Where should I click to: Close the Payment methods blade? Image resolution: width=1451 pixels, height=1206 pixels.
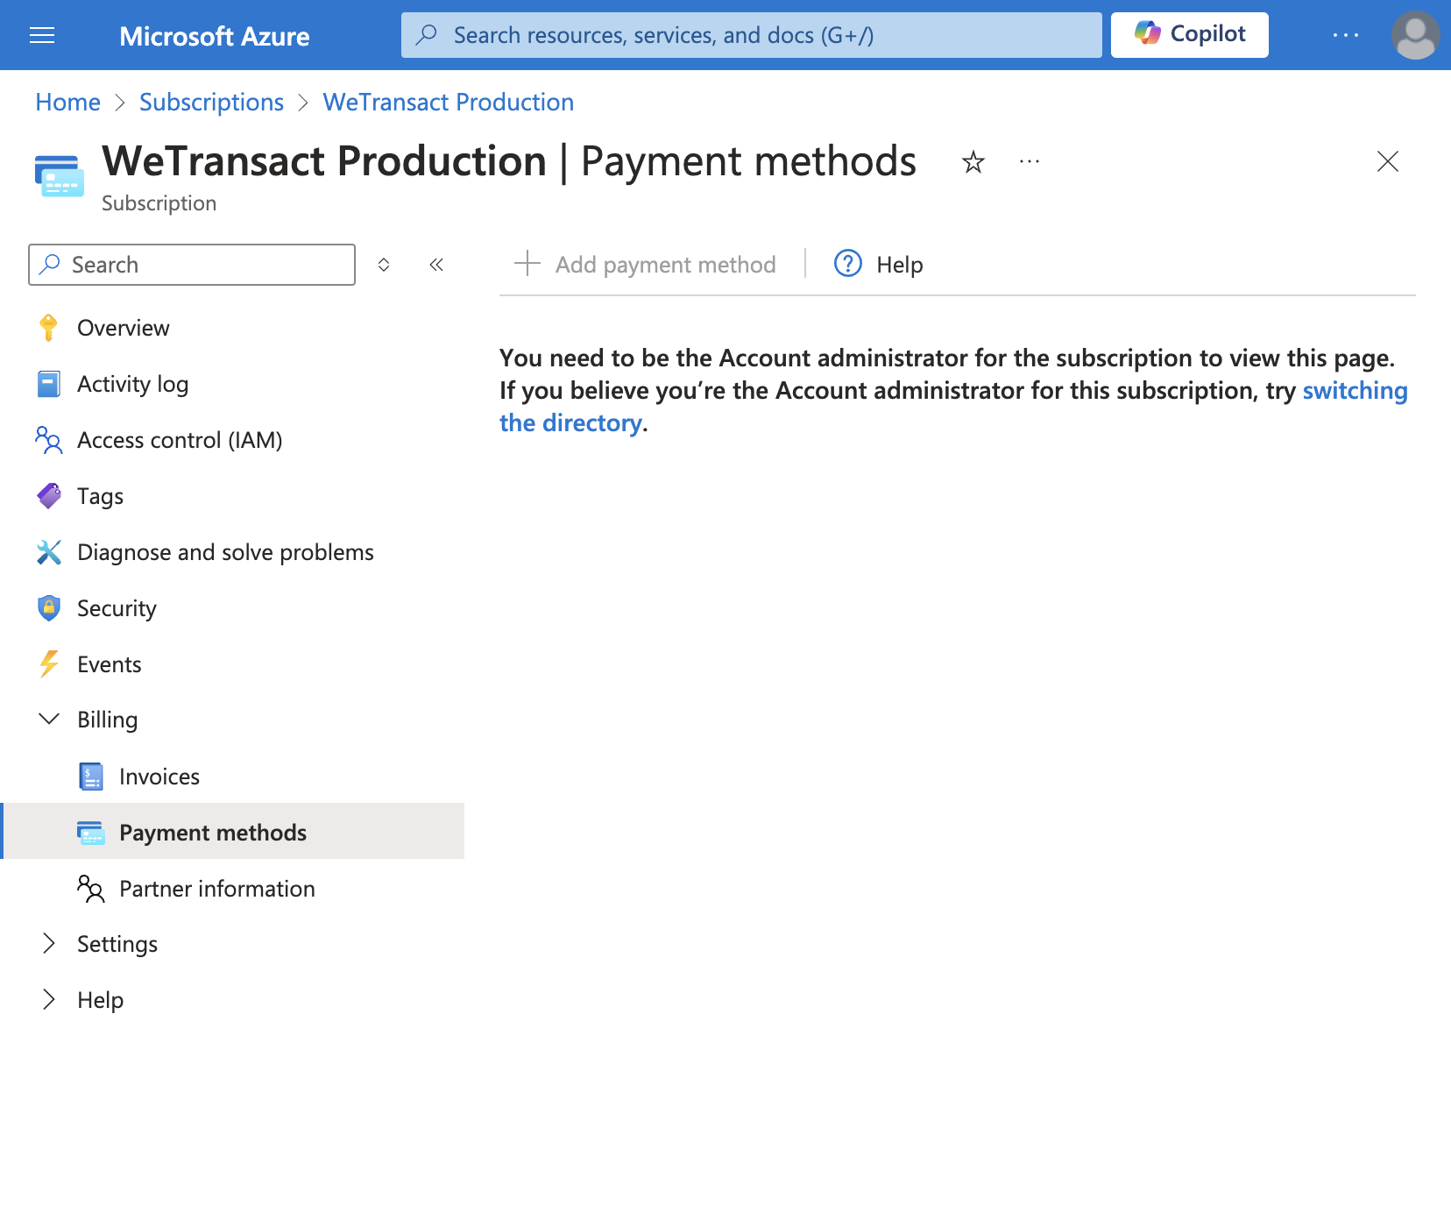[1387, 161]
